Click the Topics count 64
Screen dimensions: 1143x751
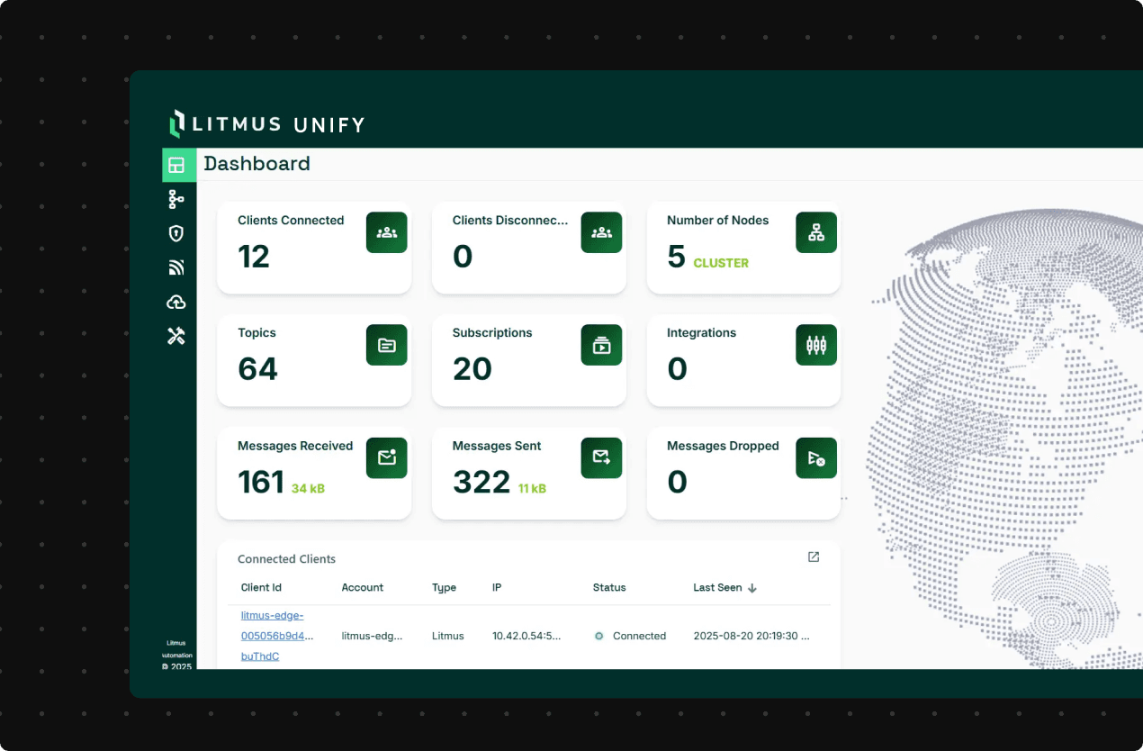[258, 369]
